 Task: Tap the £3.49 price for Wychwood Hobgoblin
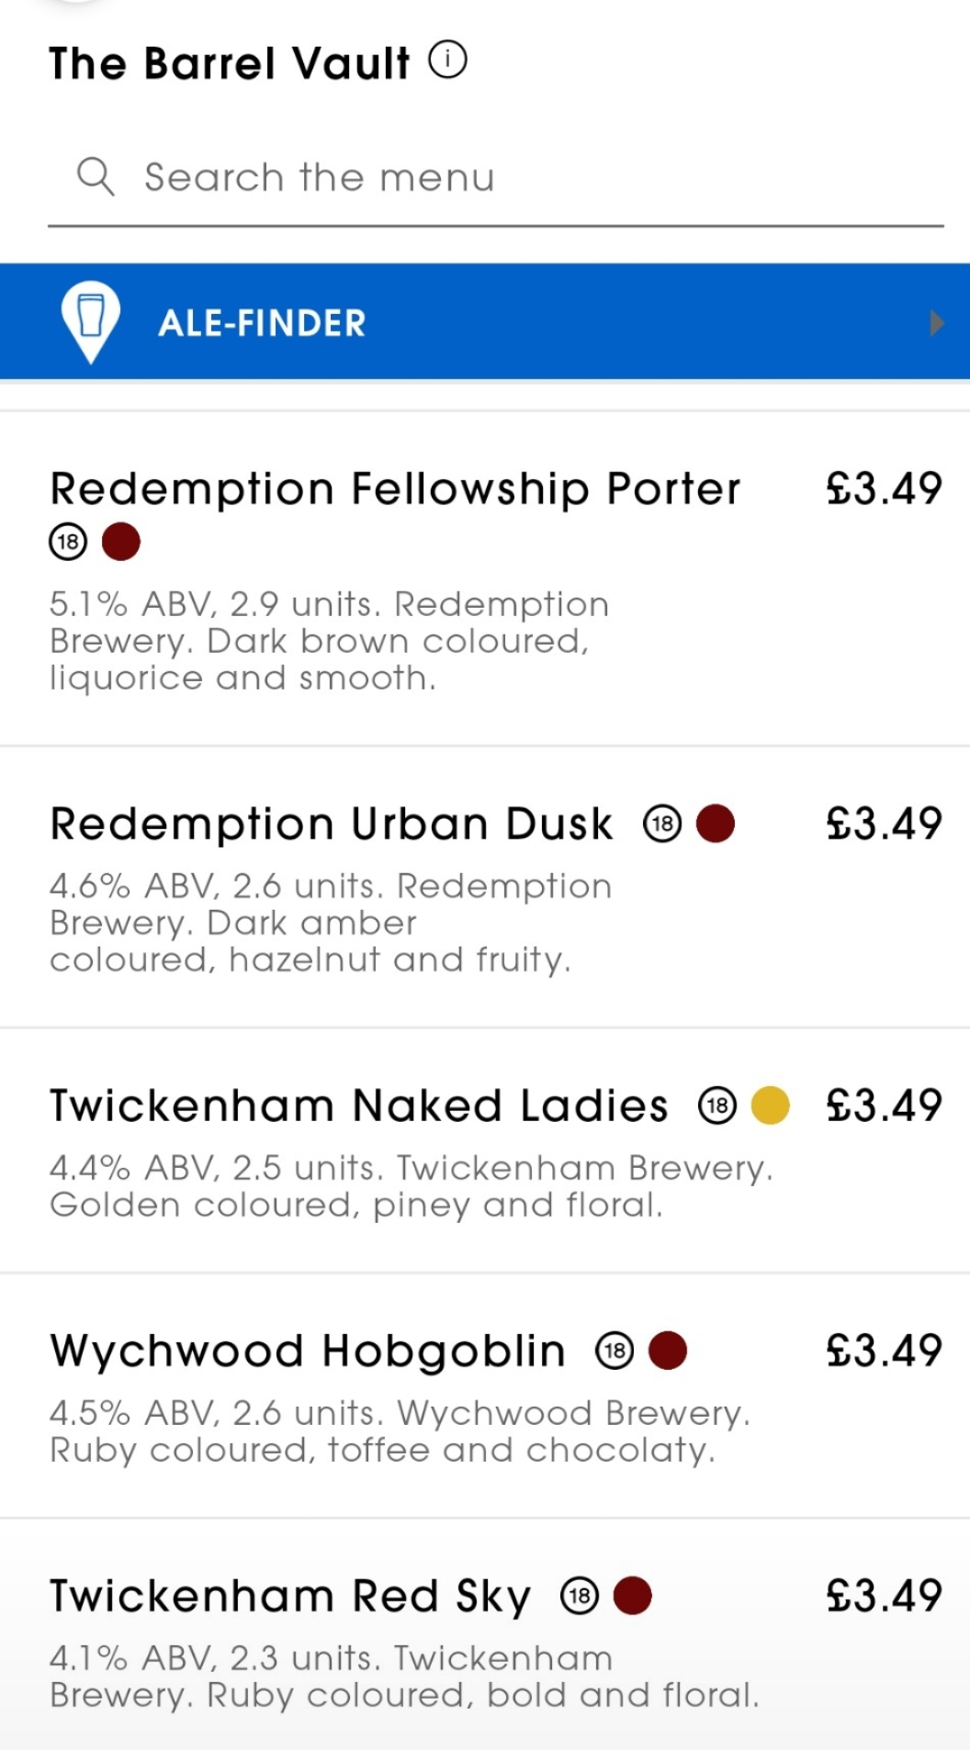click(x=884, y=1351)
